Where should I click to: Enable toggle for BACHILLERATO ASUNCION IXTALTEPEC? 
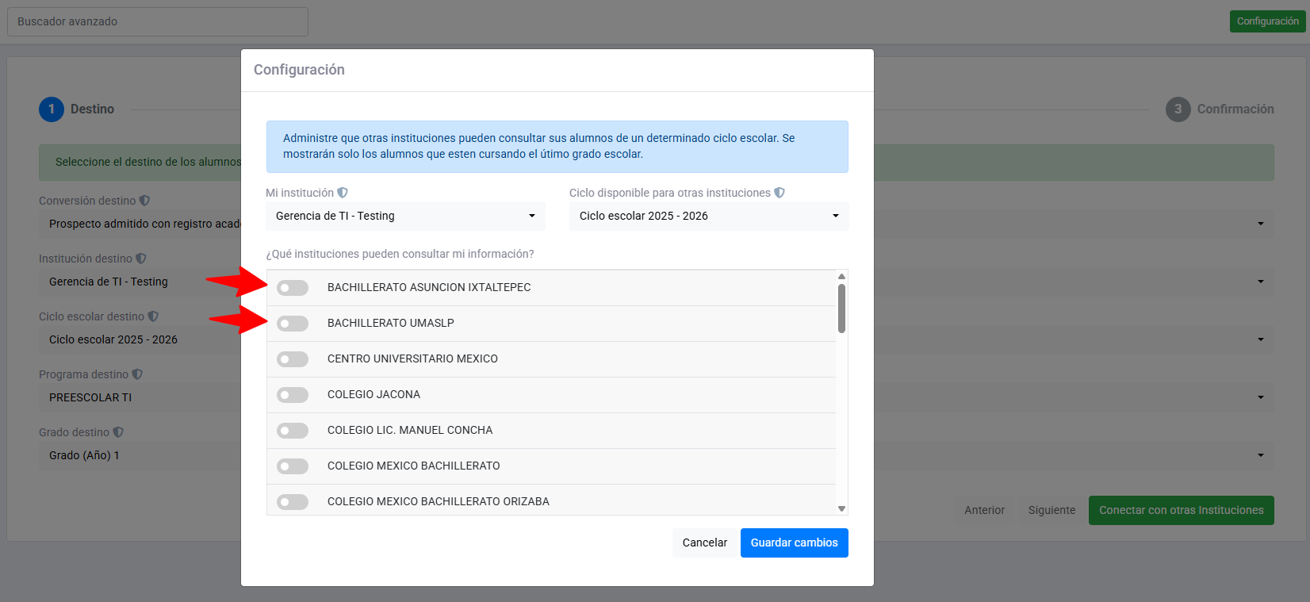pos(293,287)
